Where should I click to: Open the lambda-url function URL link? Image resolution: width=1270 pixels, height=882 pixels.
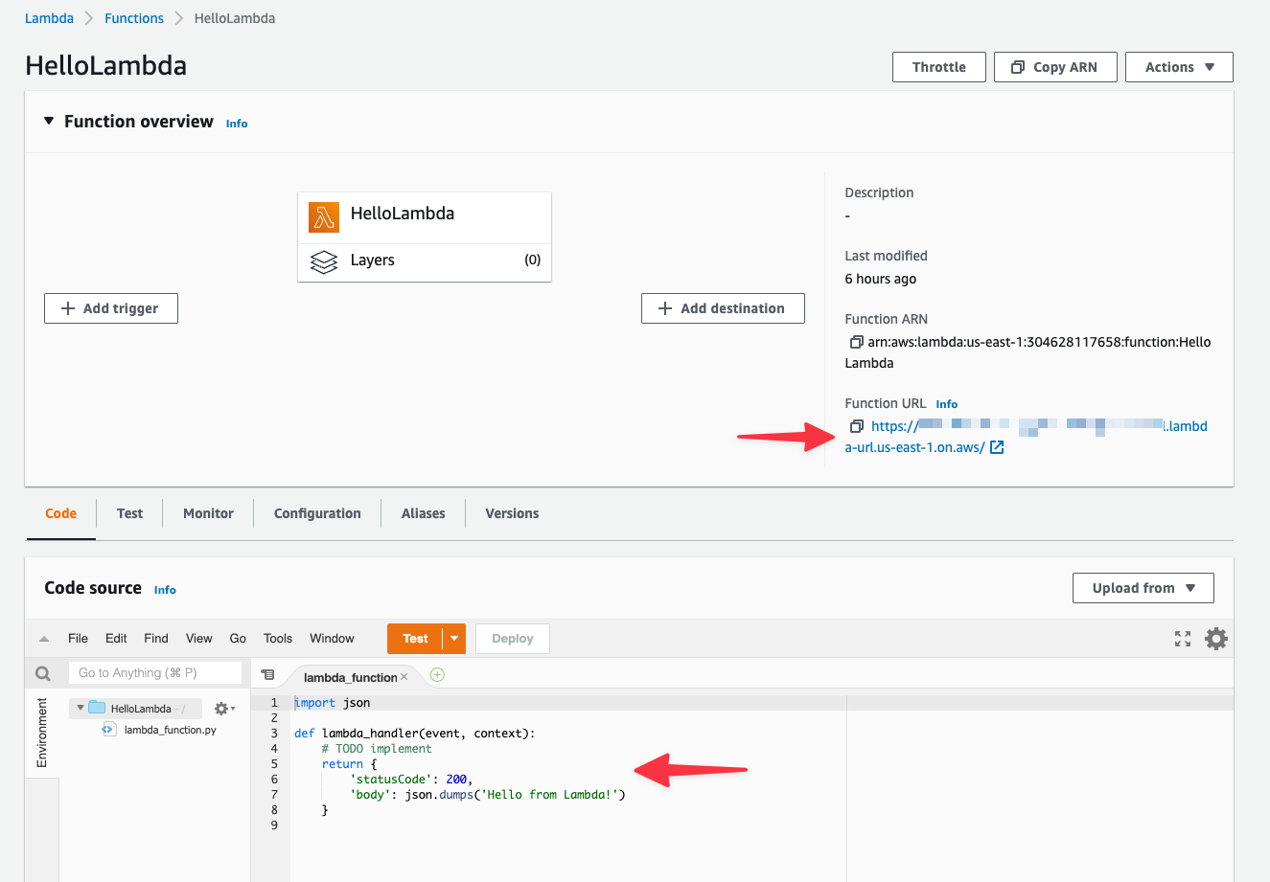point(1026,437)
